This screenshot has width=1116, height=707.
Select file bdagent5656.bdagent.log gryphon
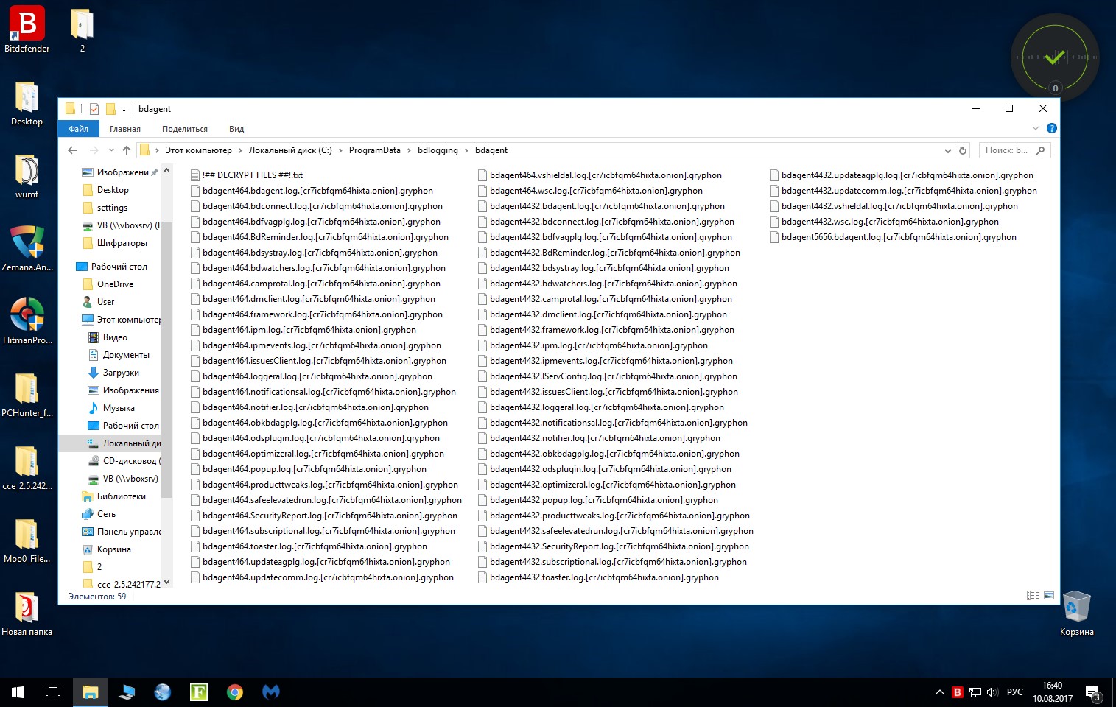893,237
